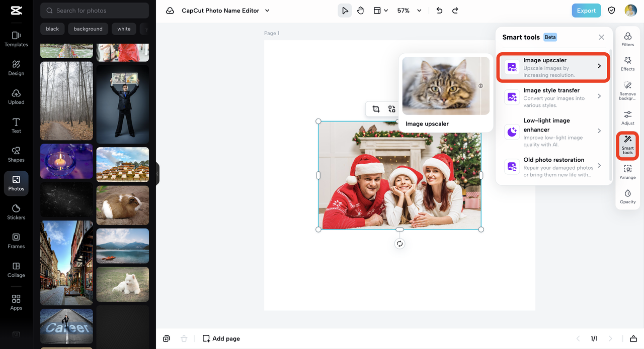Filter photos by white tag
This screenshot has height=349, width=644.
[x=124, y=29]
